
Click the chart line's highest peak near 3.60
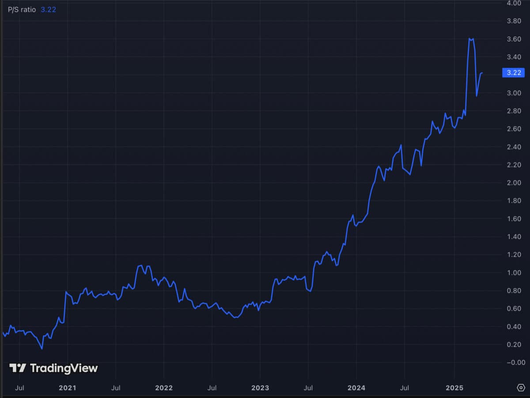[470, 39]
